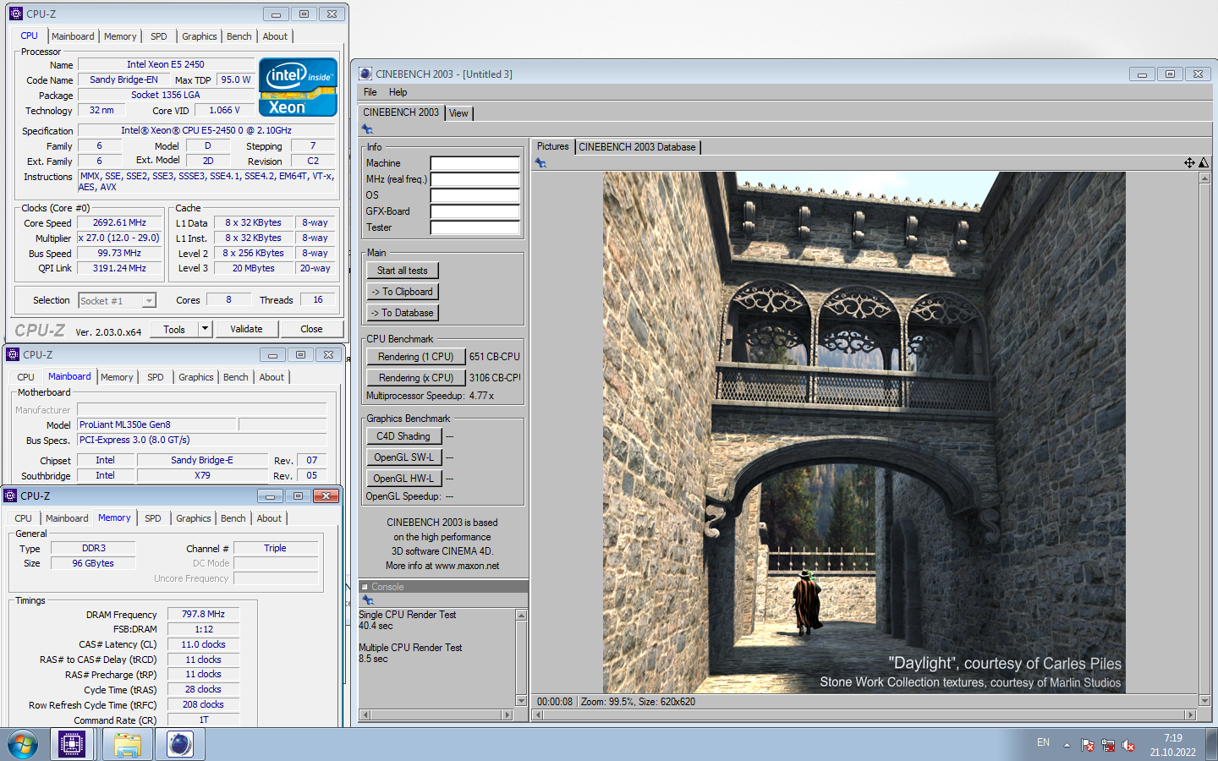Open the Socket #1 selection dropdown
The image size is (1218, 761).
(x=149, y=300)
